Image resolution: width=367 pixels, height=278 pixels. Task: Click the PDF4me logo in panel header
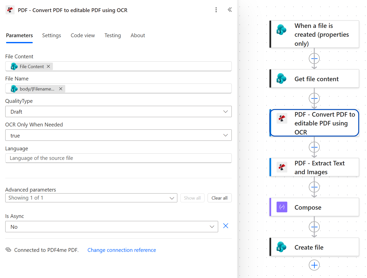click(10, 10)
